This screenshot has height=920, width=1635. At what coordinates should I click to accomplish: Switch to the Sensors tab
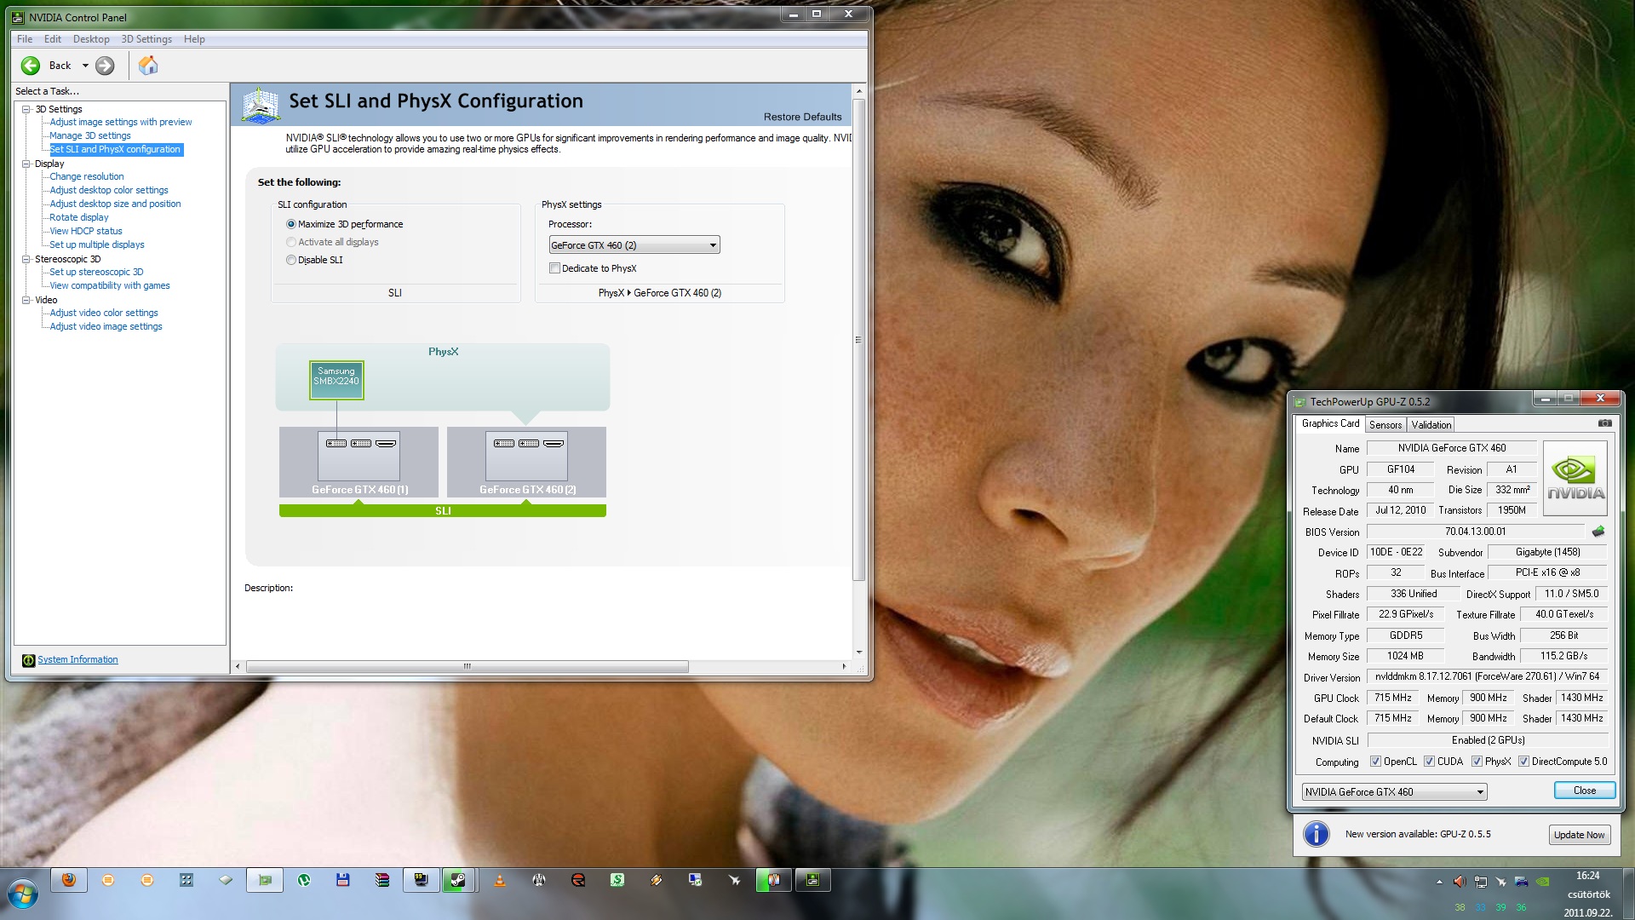[x=1385, y=424]
